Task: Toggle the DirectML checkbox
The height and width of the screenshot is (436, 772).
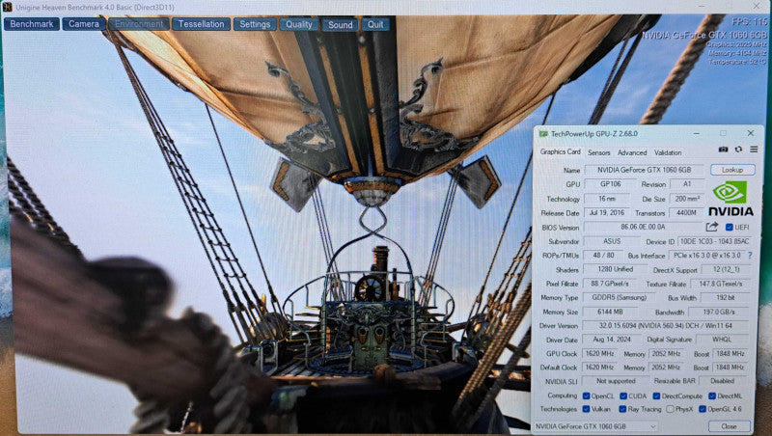Action: [x=712, y=395]
